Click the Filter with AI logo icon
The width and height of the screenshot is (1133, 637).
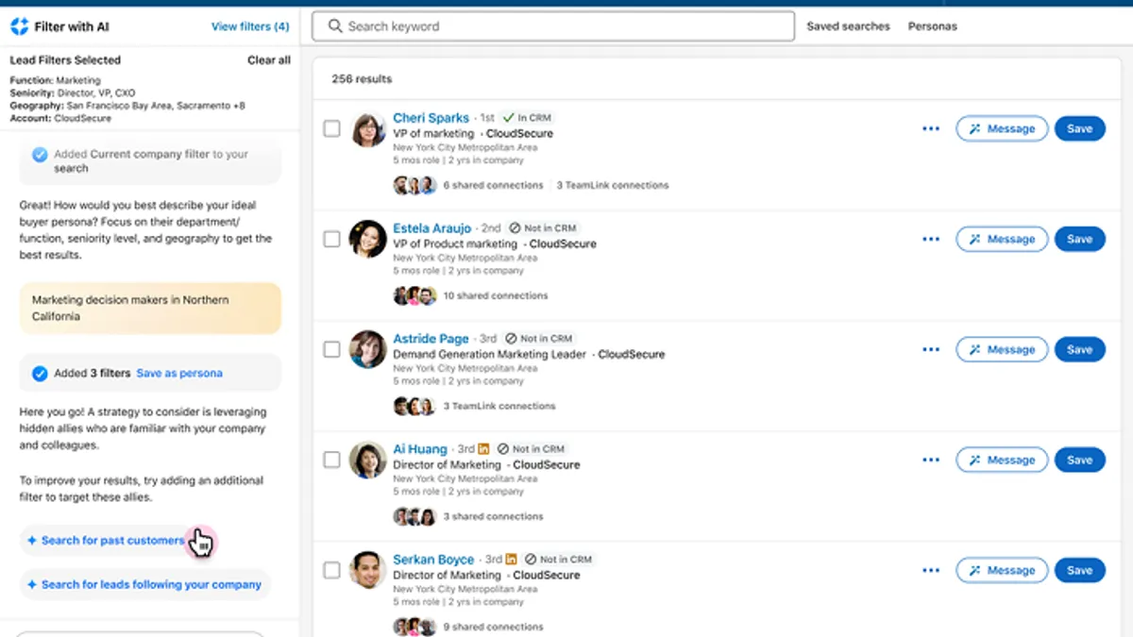(19, 26)
